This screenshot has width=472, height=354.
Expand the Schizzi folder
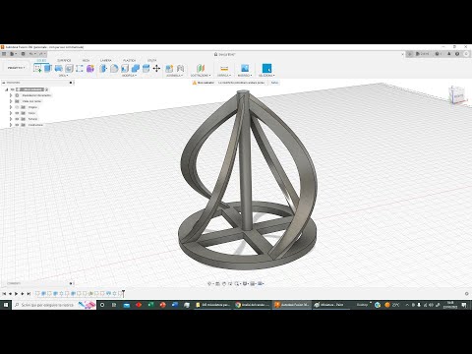[11, 119]
